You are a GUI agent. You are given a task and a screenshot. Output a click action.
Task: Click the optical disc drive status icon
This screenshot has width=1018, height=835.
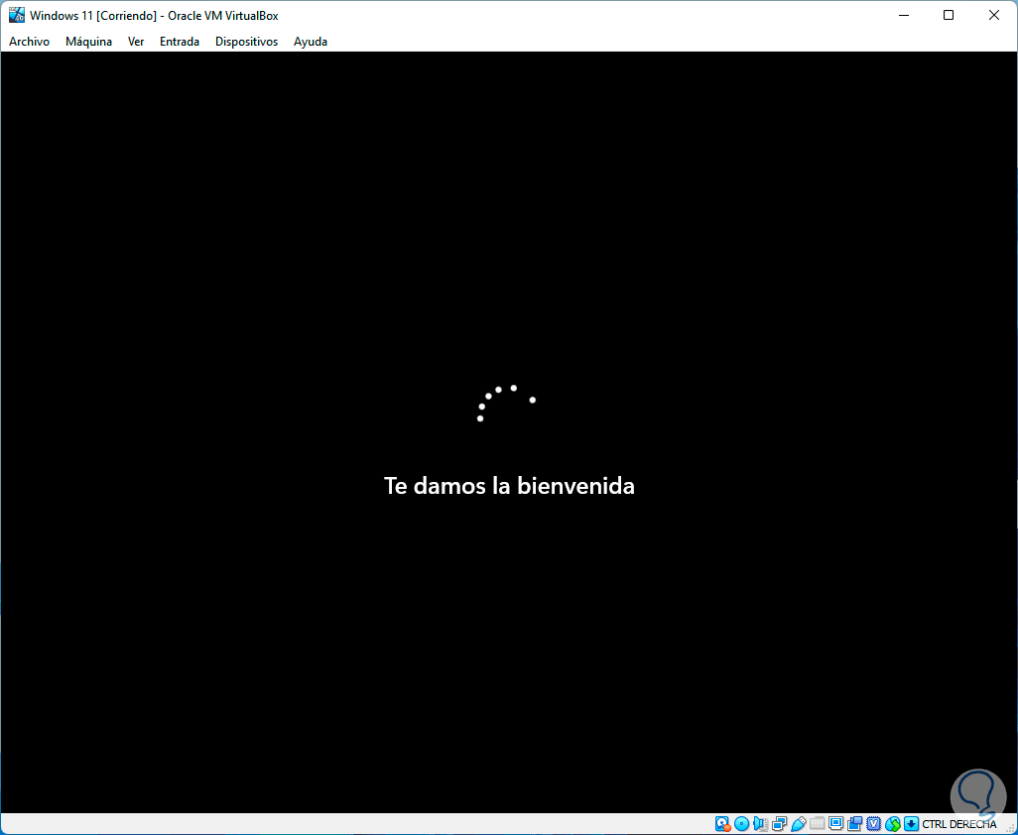(741, 824)
